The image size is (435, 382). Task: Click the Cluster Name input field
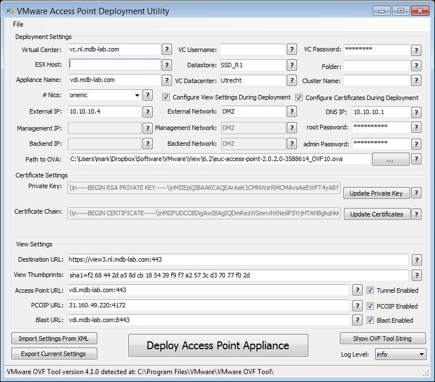377,80
